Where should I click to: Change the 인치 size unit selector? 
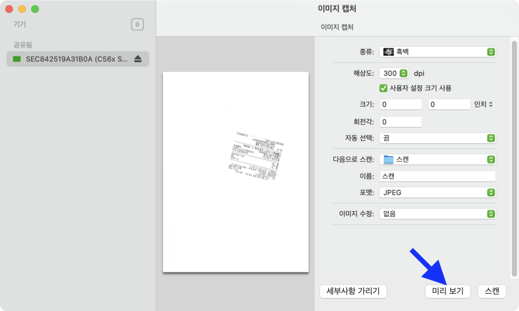(484, 105)
